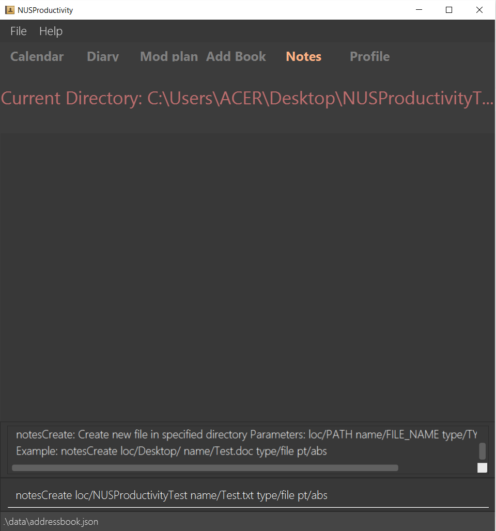496x531 pixels.
Task: Open the Mod plan tab
Action: [169, 56]
